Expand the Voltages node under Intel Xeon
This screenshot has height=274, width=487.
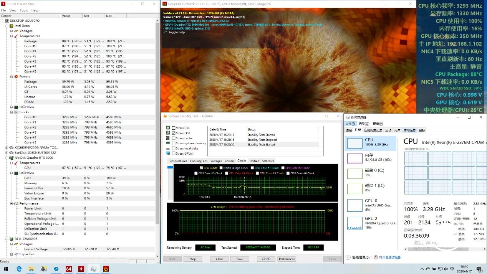(12, 31)
